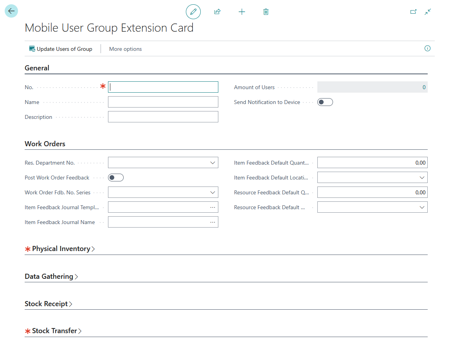
Task: Expand the Physical Inventory section
Action: coord(60,249)
